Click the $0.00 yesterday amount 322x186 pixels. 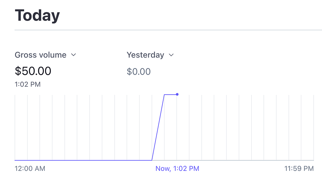[138, 71]
